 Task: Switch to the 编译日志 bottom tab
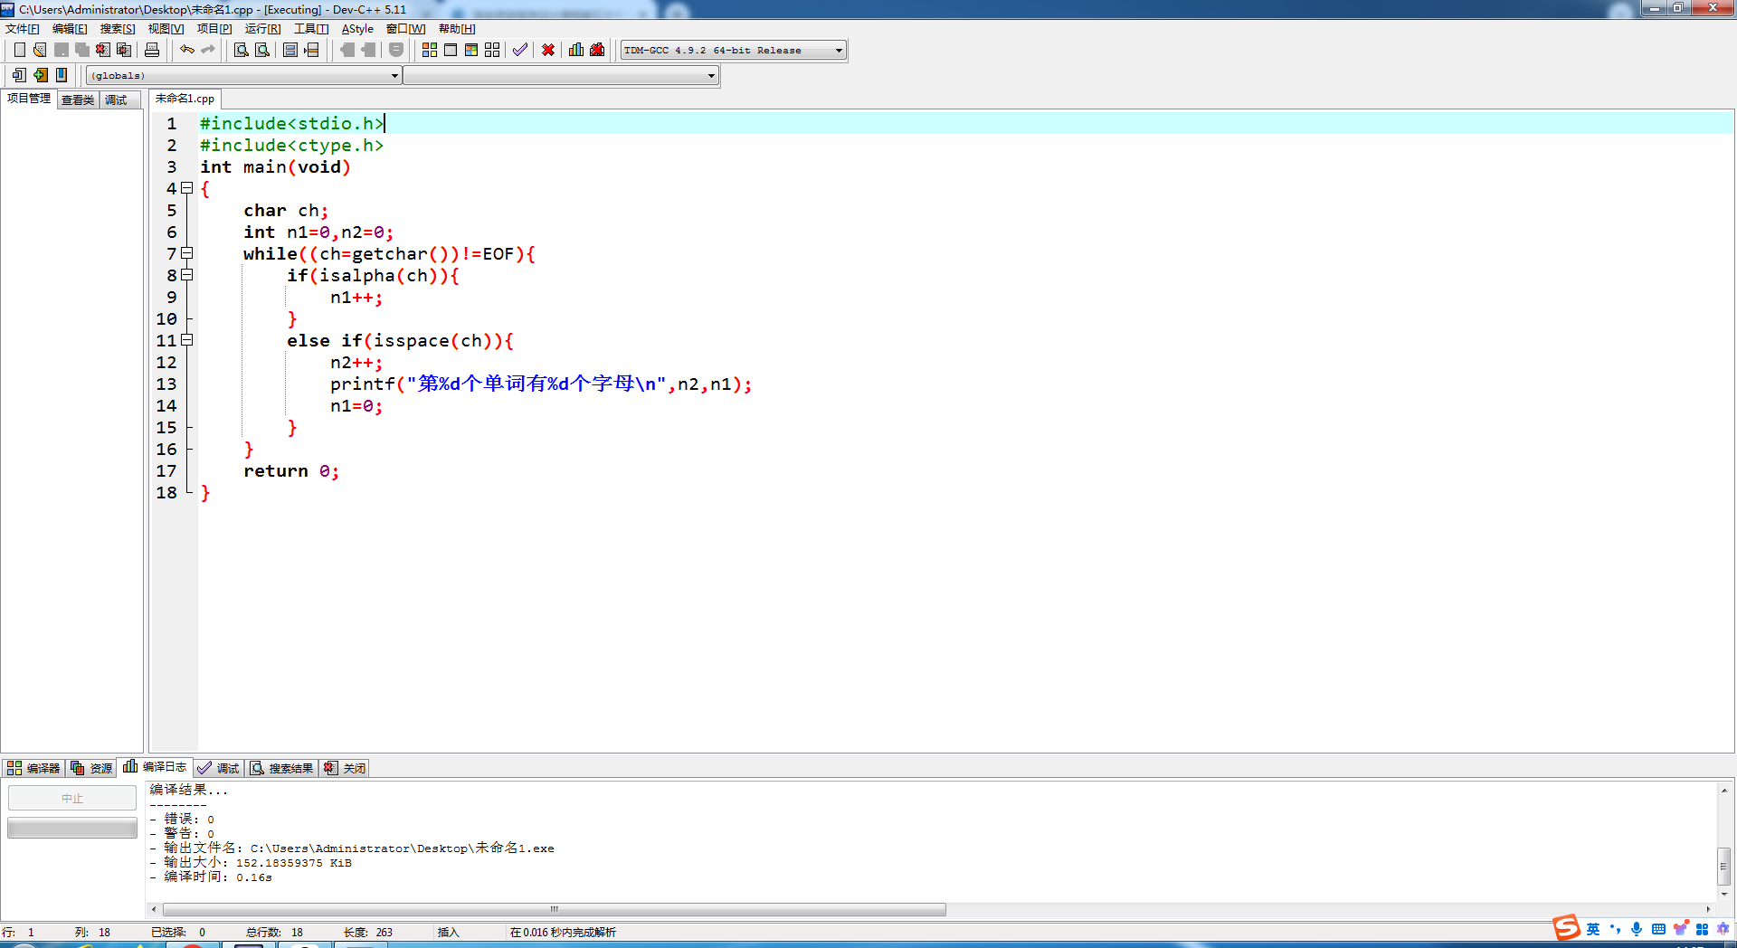coord(155,767)
